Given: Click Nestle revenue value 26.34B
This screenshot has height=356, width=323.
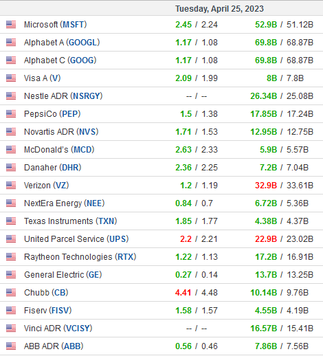Looking at the screenshot, I should click(264, 96).
